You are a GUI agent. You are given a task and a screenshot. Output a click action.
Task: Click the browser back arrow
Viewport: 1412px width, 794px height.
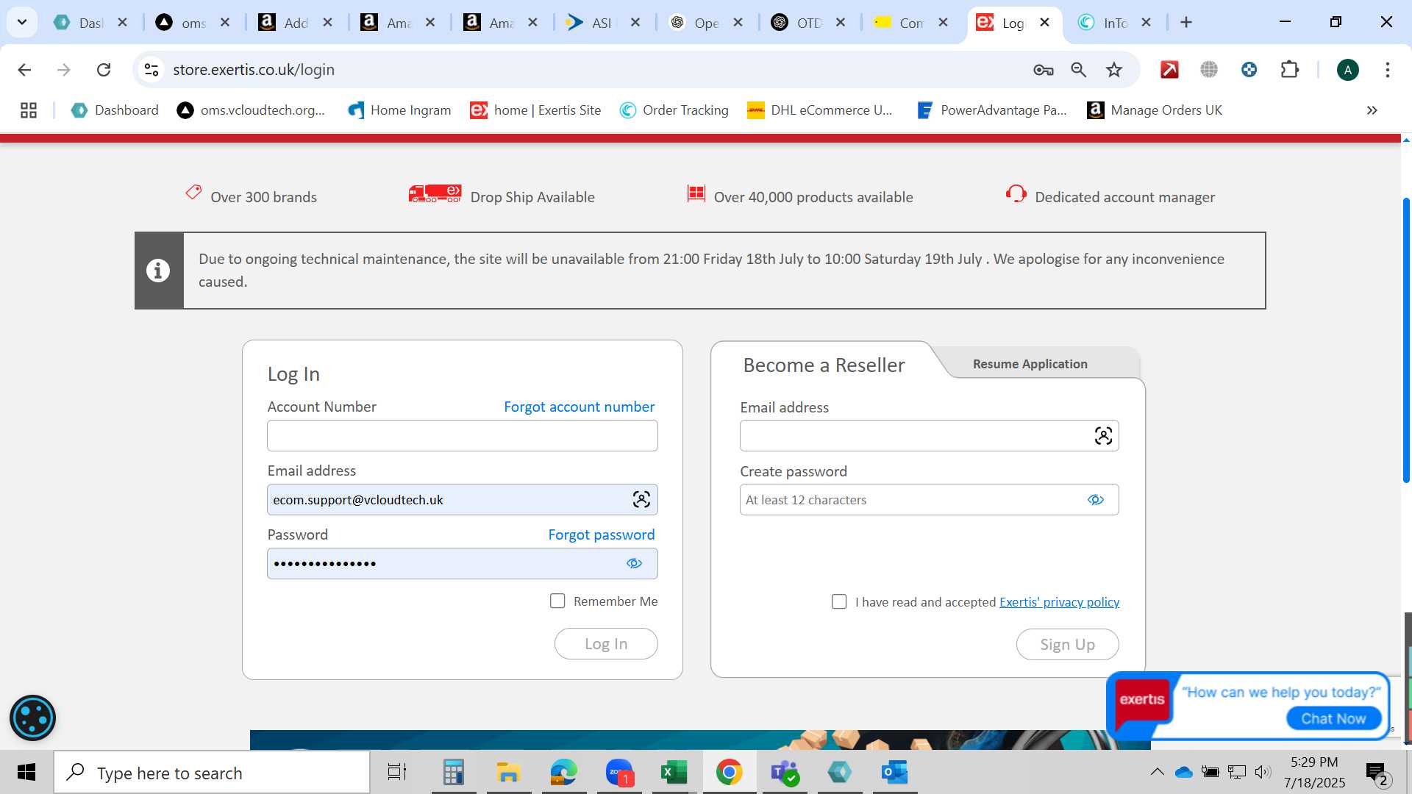click(x=24, y=70)
